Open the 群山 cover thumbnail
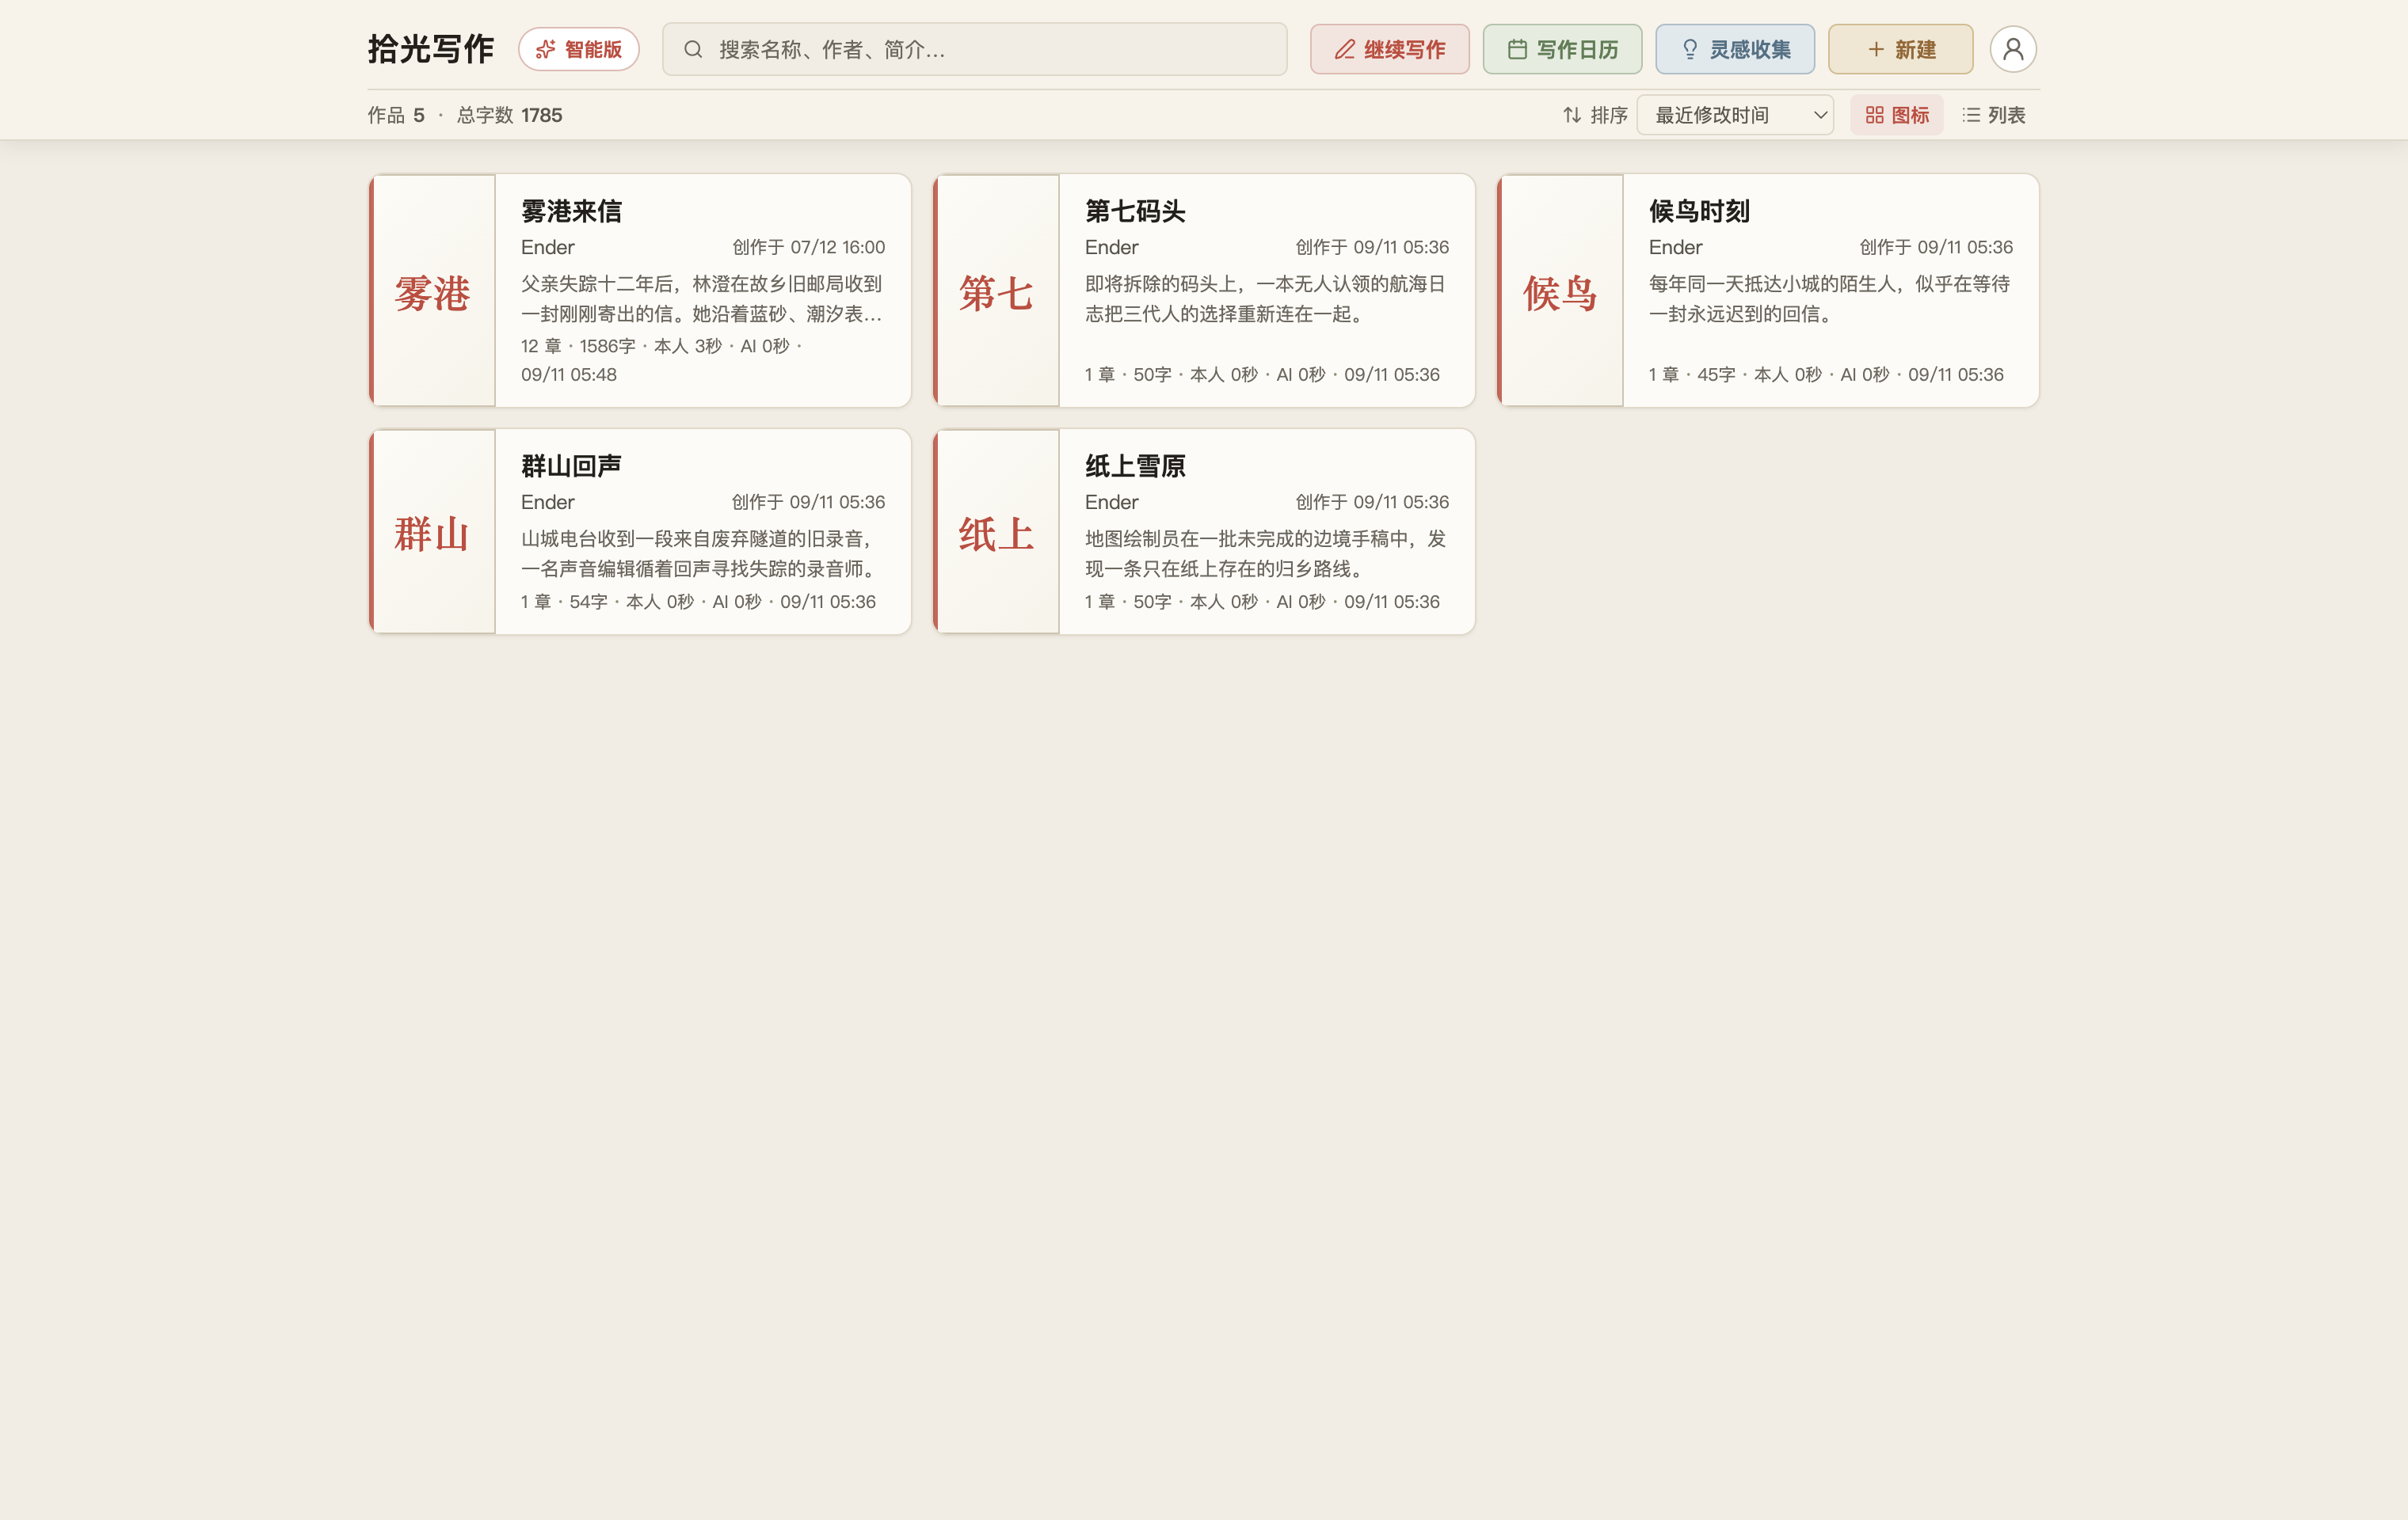 432,532
